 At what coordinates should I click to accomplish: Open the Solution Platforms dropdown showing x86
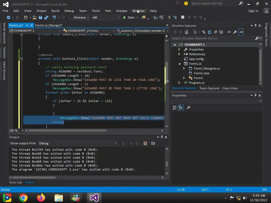[106, 17]
